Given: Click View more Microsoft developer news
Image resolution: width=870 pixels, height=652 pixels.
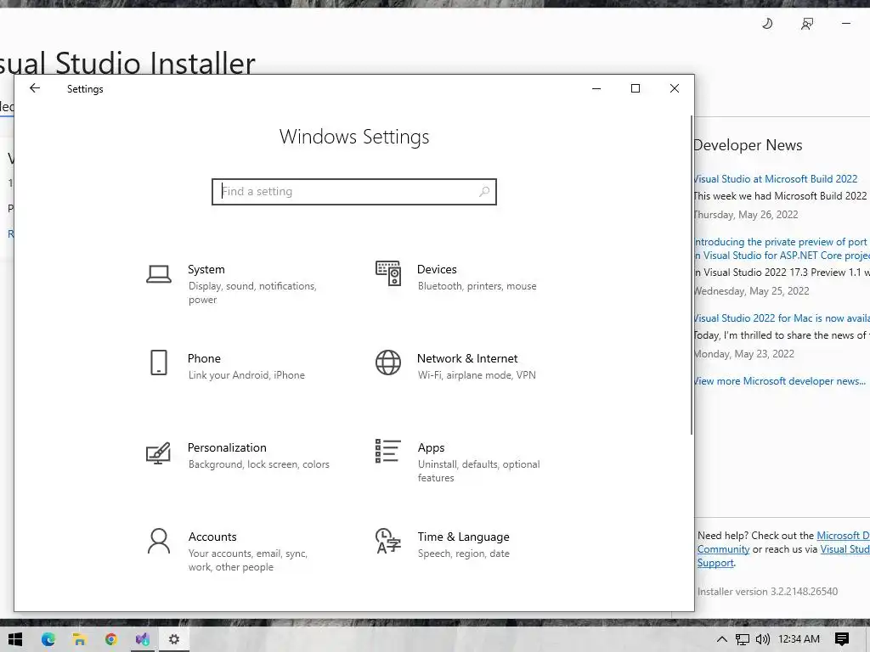Looking at the screenshot, I should [x=780, y=381].
